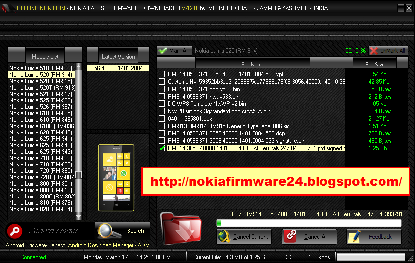This screenshot has width=415, height=263.
Task: Tick checkbox for 533.dcp file
Action: pos(161,133)
